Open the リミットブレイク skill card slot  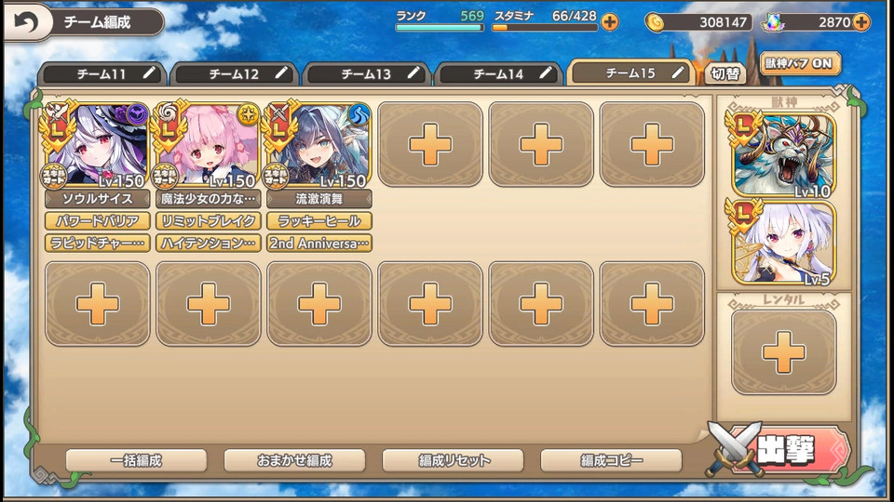point(208,221)
